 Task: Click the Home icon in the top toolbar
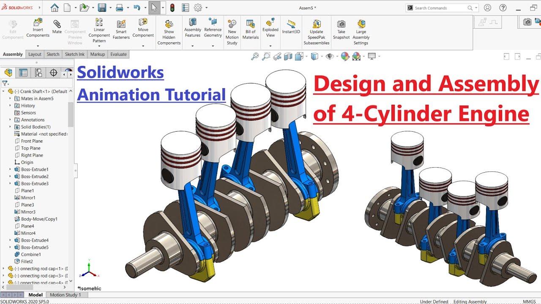click(x=55, y=8)
